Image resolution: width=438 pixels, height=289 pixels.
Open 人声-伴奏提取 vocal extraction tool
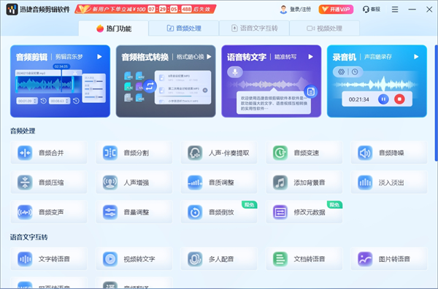coord(219,153)
